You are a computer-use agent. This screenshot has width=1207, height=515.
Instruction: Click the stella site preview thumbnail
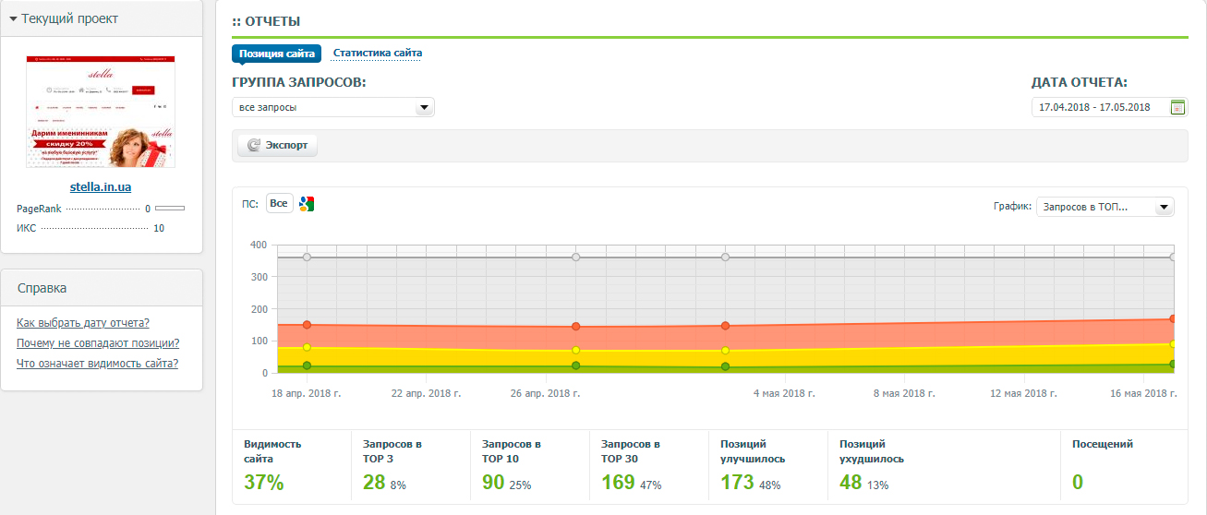pyautogui.click(x=101, y=112)
